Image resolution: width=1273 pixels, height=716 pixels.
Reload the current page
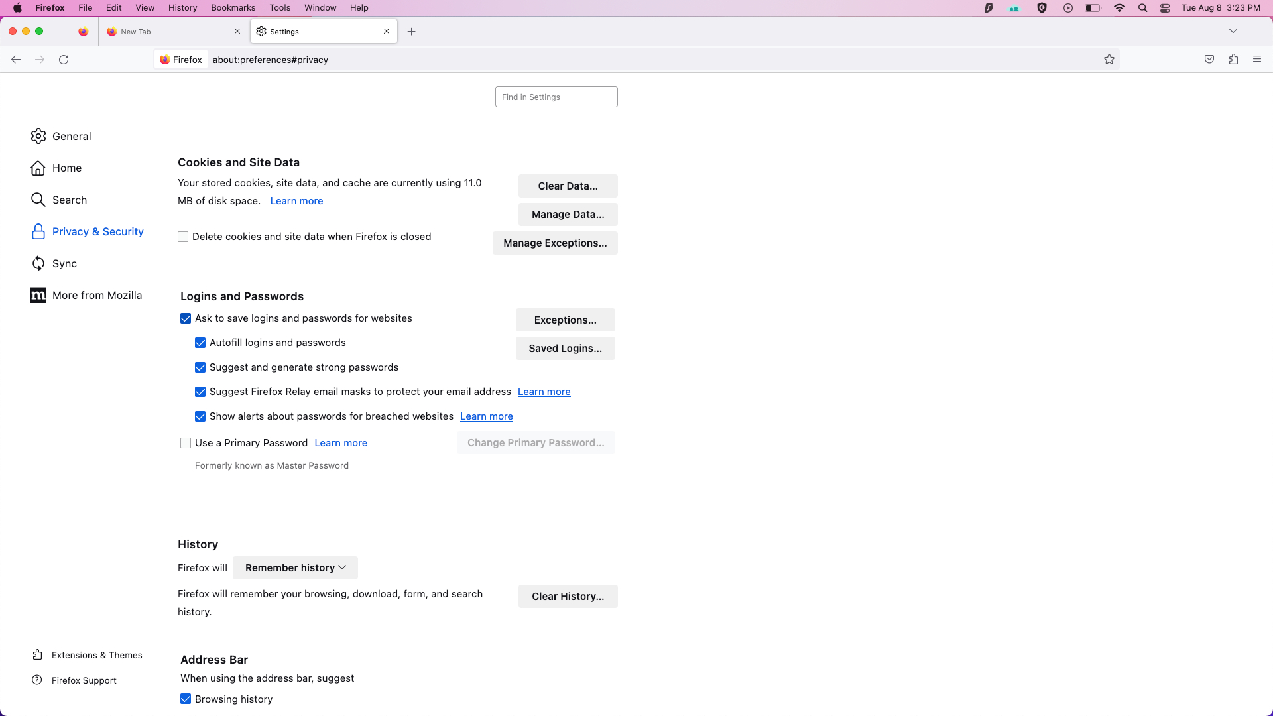[x=64, y=60]
